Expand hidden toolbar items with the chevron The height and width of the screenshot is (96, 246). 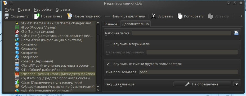click(x=241, y=16)
